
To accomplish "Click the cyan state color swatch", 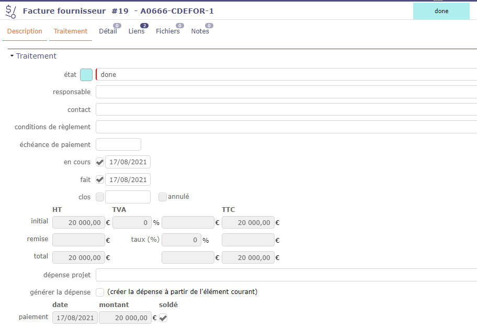I will point(86,75).
